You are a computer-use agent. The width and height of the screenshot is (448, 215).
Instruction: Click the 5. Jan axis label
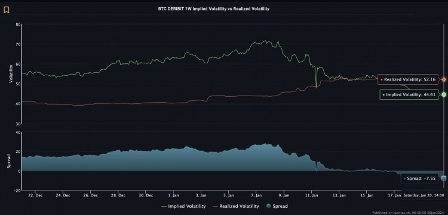pos(229,195)
